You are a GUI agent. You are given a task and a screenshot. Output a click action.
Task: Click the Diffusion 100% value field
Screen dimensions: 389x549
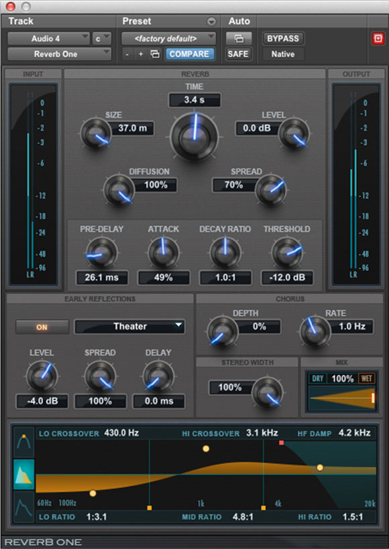click(x=155, y=185)
